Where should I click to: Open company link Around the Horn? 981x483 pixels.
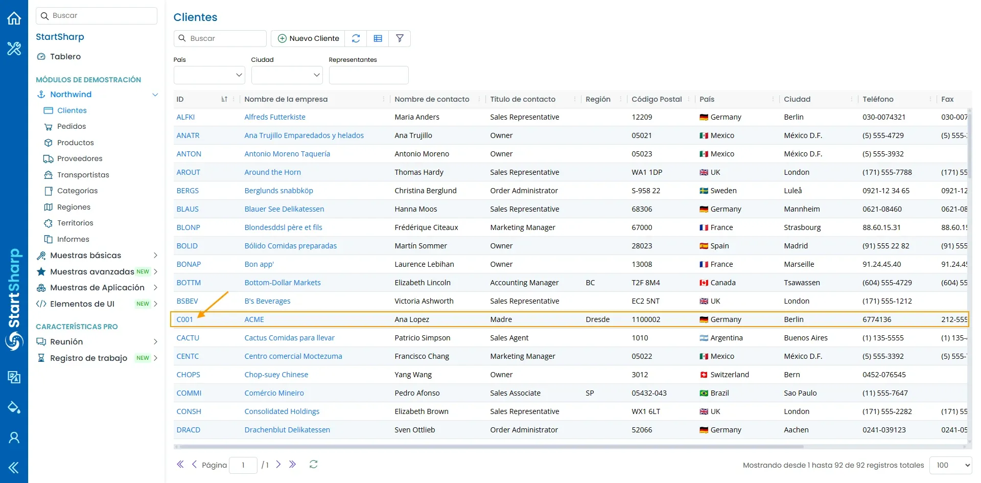[x=272, y=172]
